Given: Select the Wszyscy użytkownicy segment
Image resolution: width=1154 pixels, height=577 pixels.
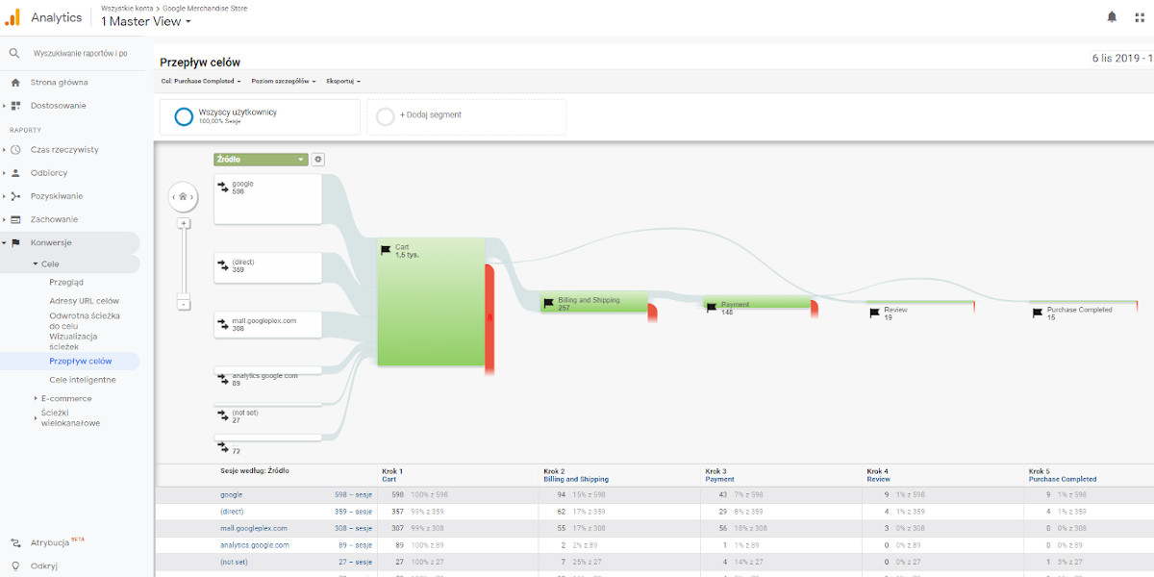Looking at the screenshot, I should click(x=237, y=116).
